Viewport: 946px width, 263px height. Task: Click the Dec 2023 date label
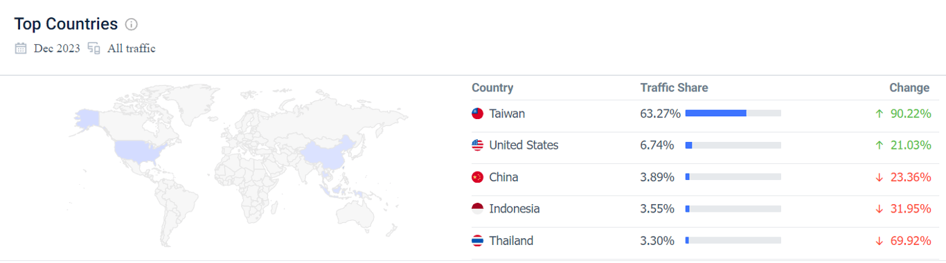[57, 48]
